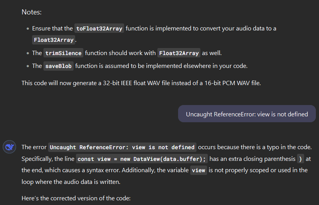Click the trimSilence inline code chip
Screen dimensions: 319x205
point(63,53)
